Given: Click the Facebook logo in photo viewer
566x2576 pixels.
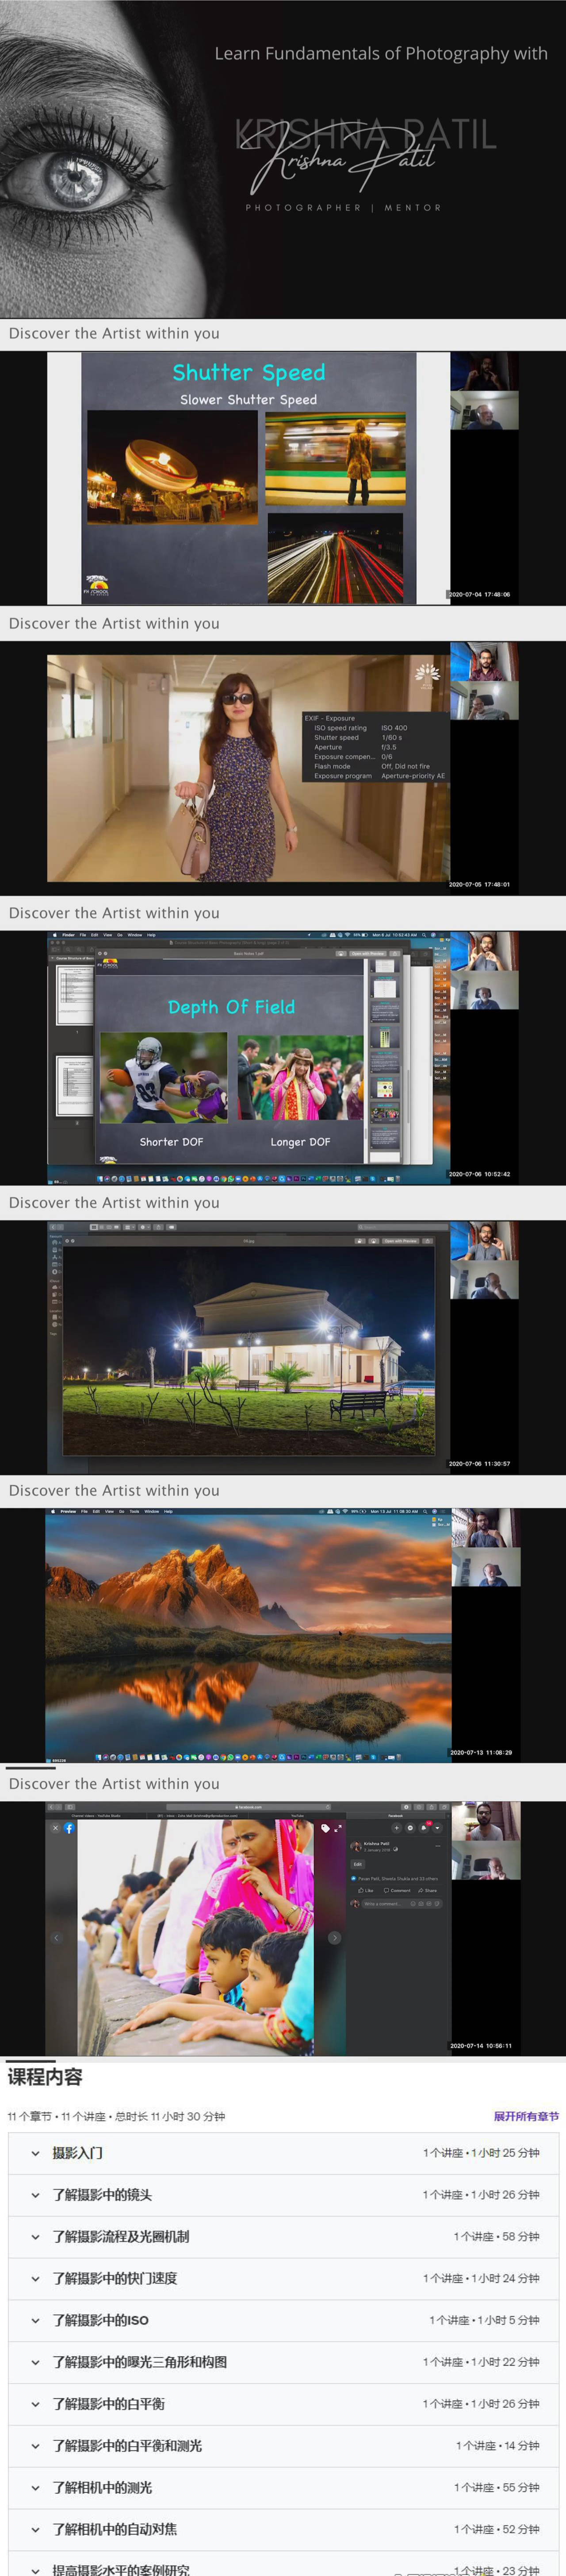Looking at the screenshot, I should [x=69, y=1828].
